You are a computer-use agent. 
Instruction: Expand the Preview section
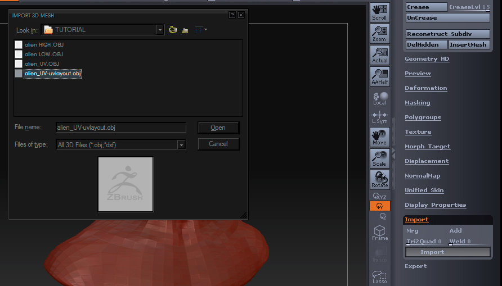(418, 74)
